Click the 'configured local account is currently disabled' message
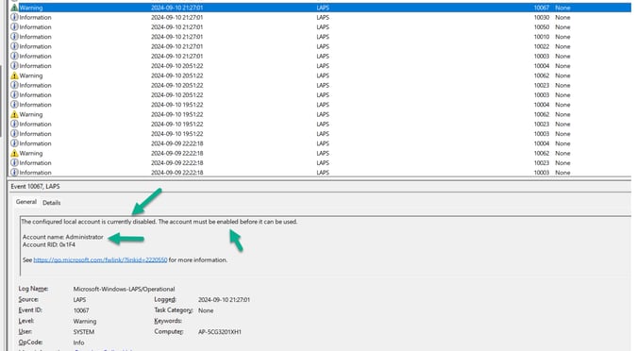Image resolution: width=637 pixels, height=351 pixels. (89, 222)
